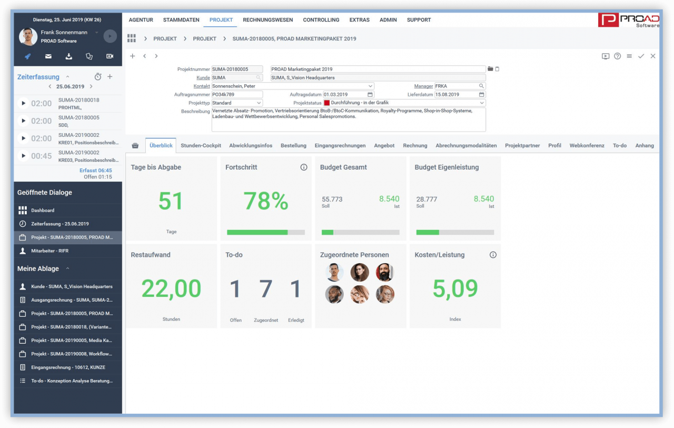674x428 pixels.
Task: Open the help question mark icon
Action: [618, 56]
